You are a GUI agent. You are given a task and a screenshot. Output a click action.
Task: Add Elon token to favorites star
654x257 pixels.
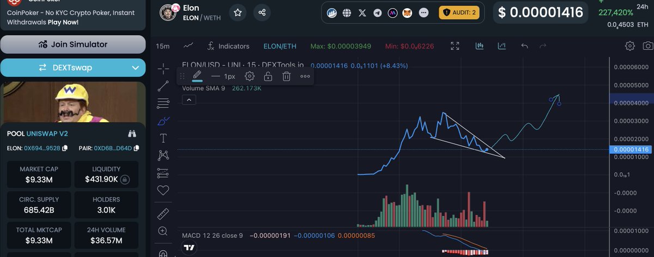click(x=237, y=12)
